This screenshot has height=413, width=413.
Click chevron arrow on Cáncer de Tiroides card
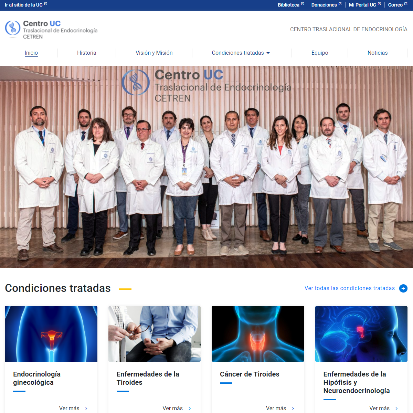pos(293,409)
